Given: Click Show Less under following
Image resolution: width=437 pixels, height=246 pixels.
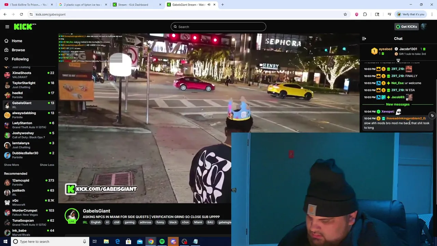Looking at the screenshot, I should (x=47, y=165).
